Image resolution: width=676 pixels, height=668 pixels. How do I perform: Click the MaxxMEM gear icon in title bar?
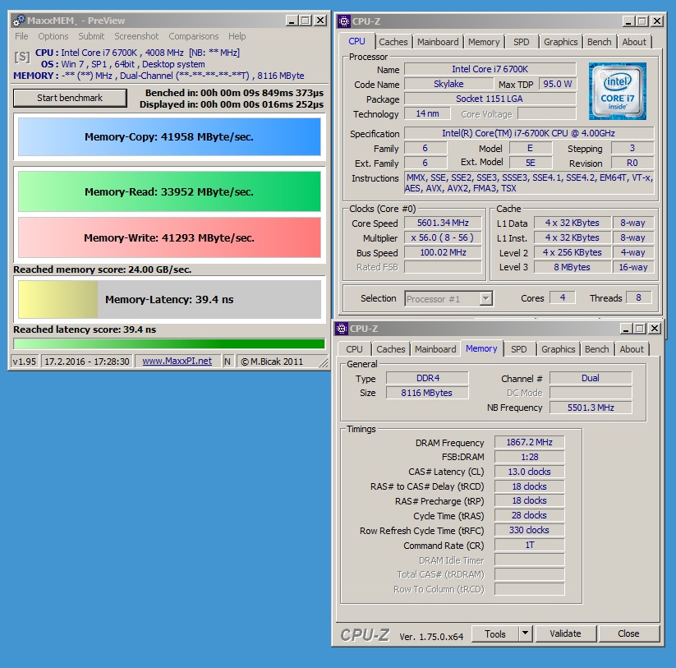tap(19, 21)
